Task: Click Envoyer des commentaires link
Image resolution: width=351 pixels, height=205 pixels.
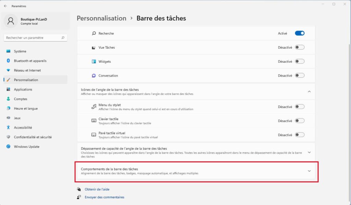Action: (x=104, y=197)
